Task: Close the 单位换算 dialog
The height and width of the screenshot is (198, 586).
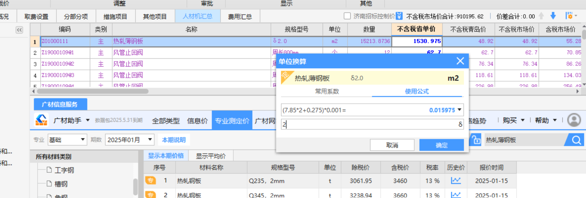Action: 460,61
